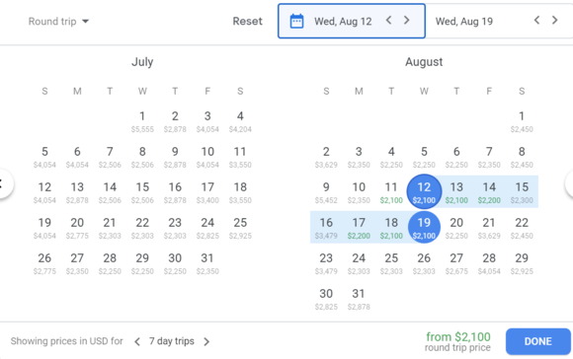The image size is (573, 359).
Task: Show previous months in calendar
Action: point(4,183)
